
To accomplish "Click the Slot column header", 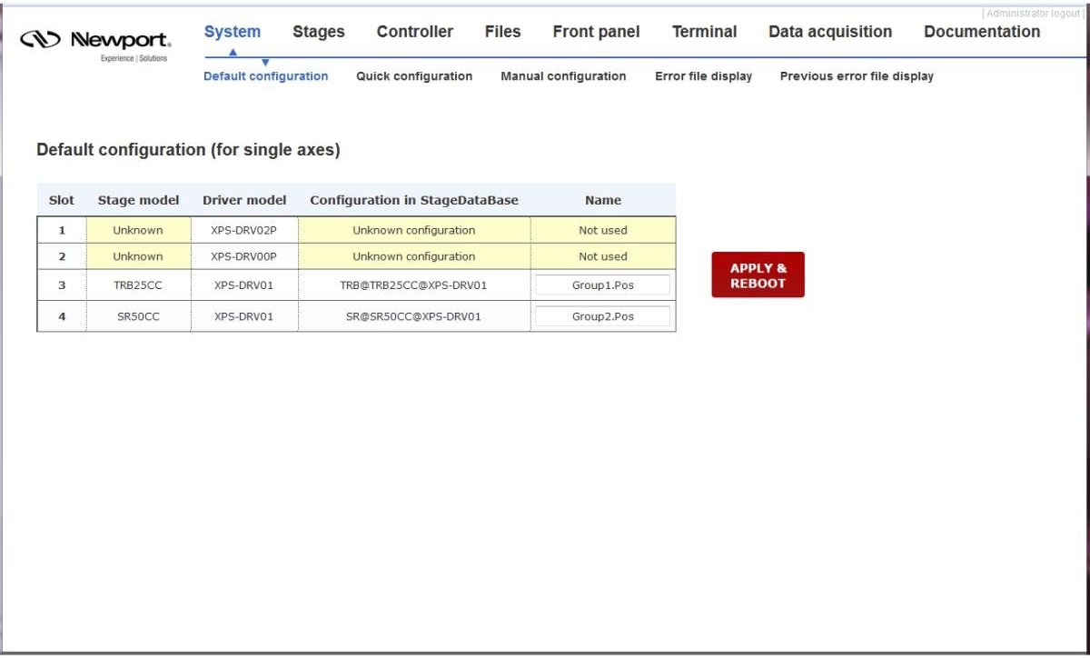I will 62,200.
